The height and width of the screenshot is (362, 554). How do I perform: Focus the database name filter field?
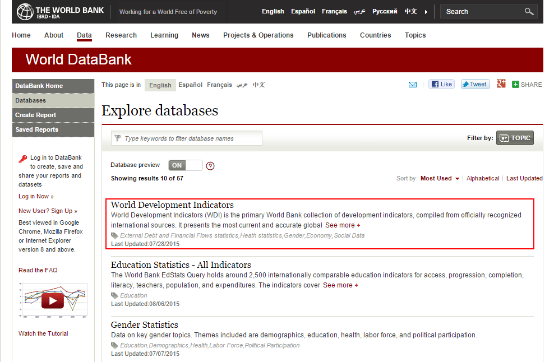click(187, 138)
